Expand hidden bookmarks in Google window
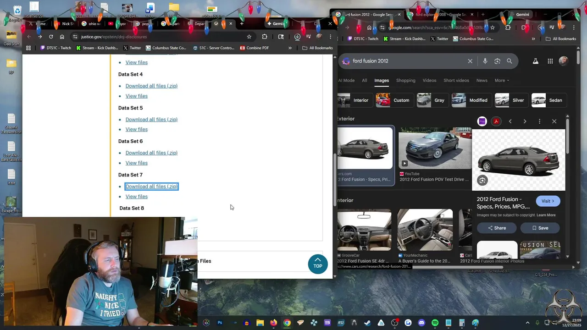The image size is (587, 330). (x=533, y=39)
